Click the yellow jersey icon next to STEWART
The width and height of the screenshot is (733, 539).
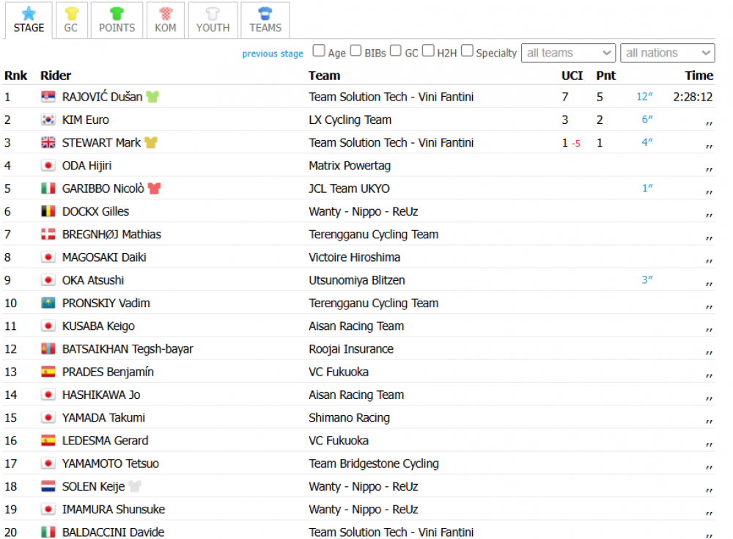(x=151, y=143)
